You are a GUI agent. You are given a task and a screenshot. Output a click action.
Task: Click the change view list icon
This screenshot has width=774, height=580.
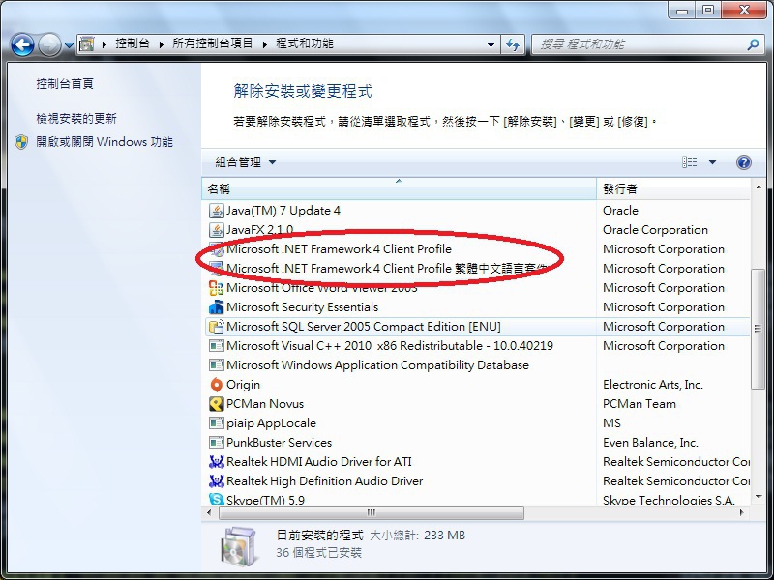coord(690,162)
